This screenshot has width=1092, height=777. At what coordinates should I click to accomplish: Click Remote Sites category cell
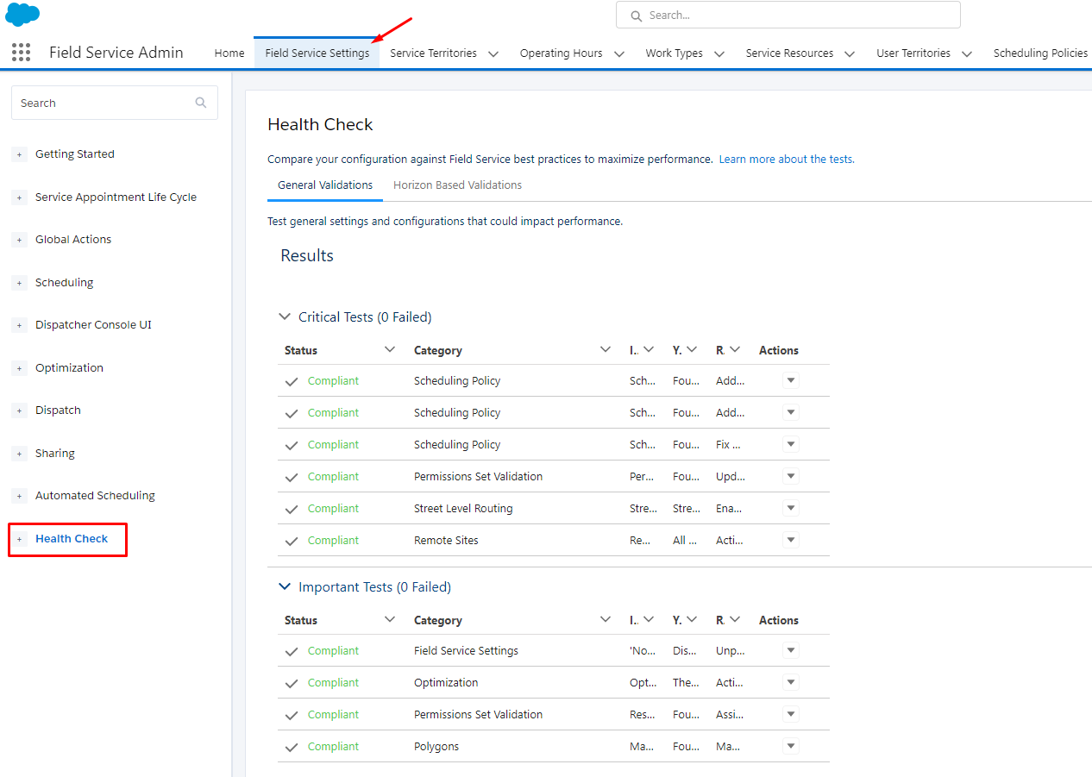(x=446, y=540)
